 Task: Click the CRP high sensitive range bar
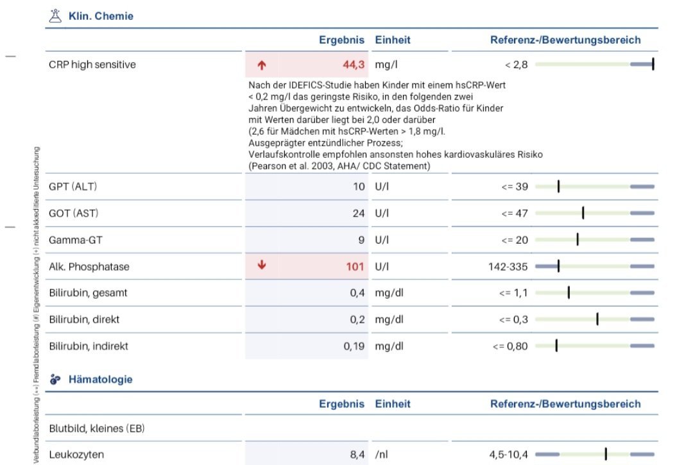click(594, 64)
